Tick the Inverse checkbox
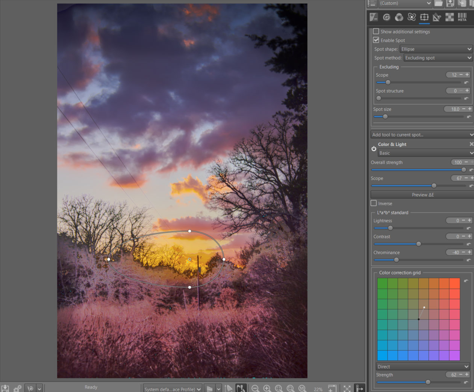 coord(374,203)
